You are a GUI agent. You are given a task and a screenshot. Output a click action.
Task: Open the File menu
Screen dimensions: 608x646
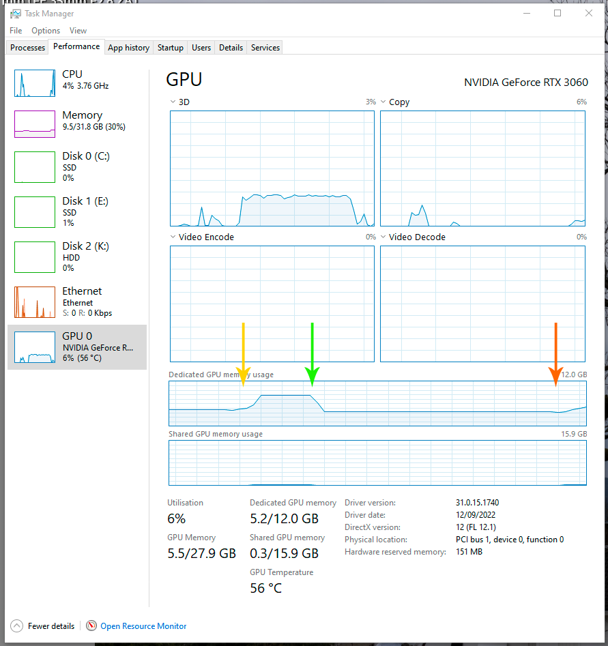(16, 31)
